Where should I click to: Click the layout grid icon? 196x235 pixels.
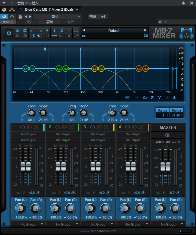point(76,31)
